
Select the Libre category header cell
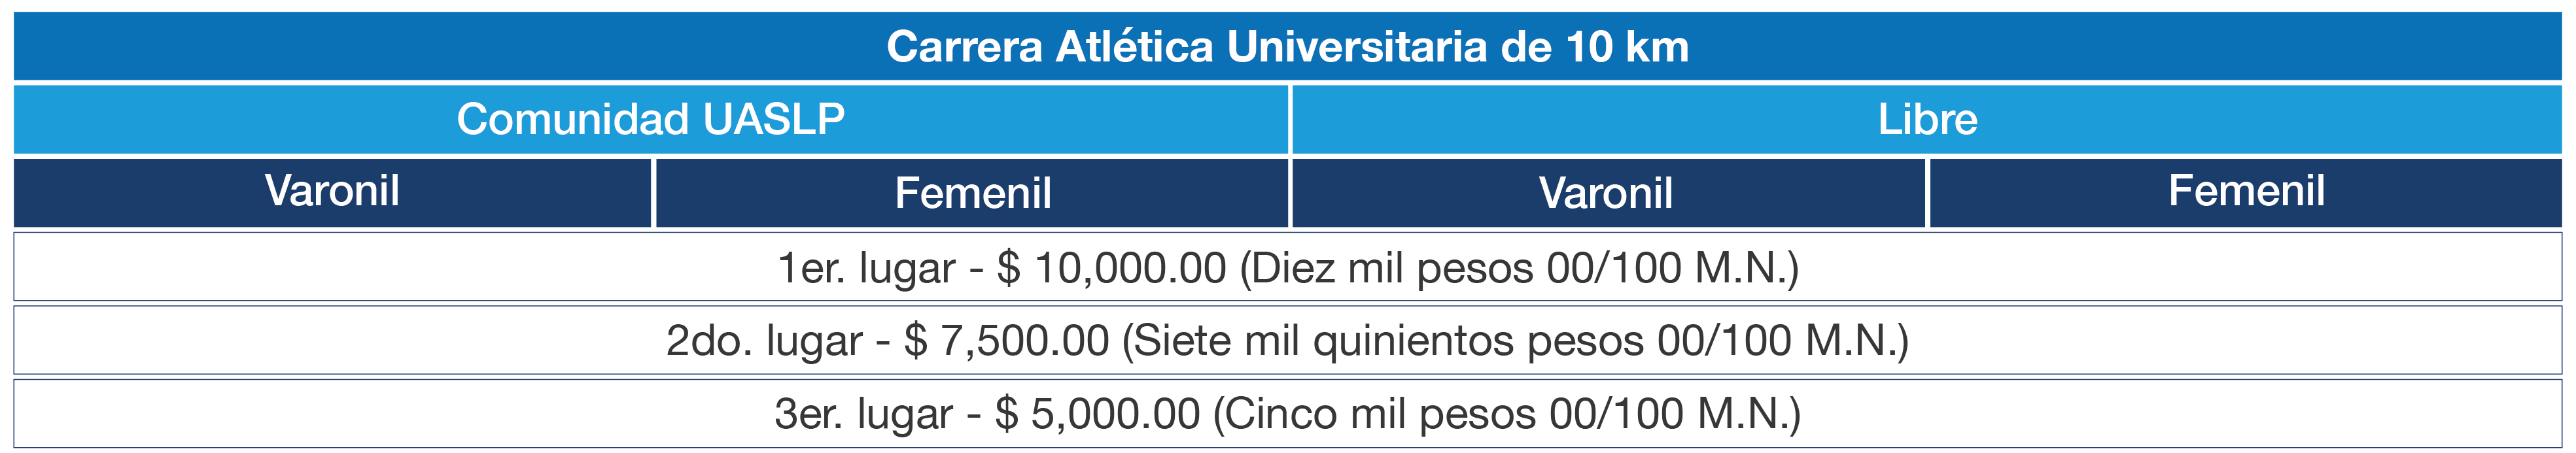point(1927,119)
